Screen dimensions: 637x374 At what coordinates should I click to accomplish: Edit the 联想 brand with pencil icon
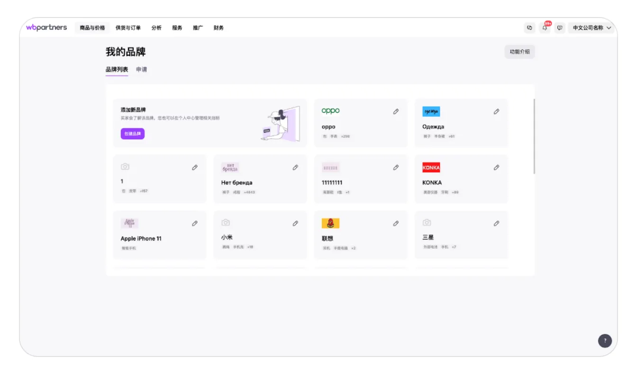point(396,223)
